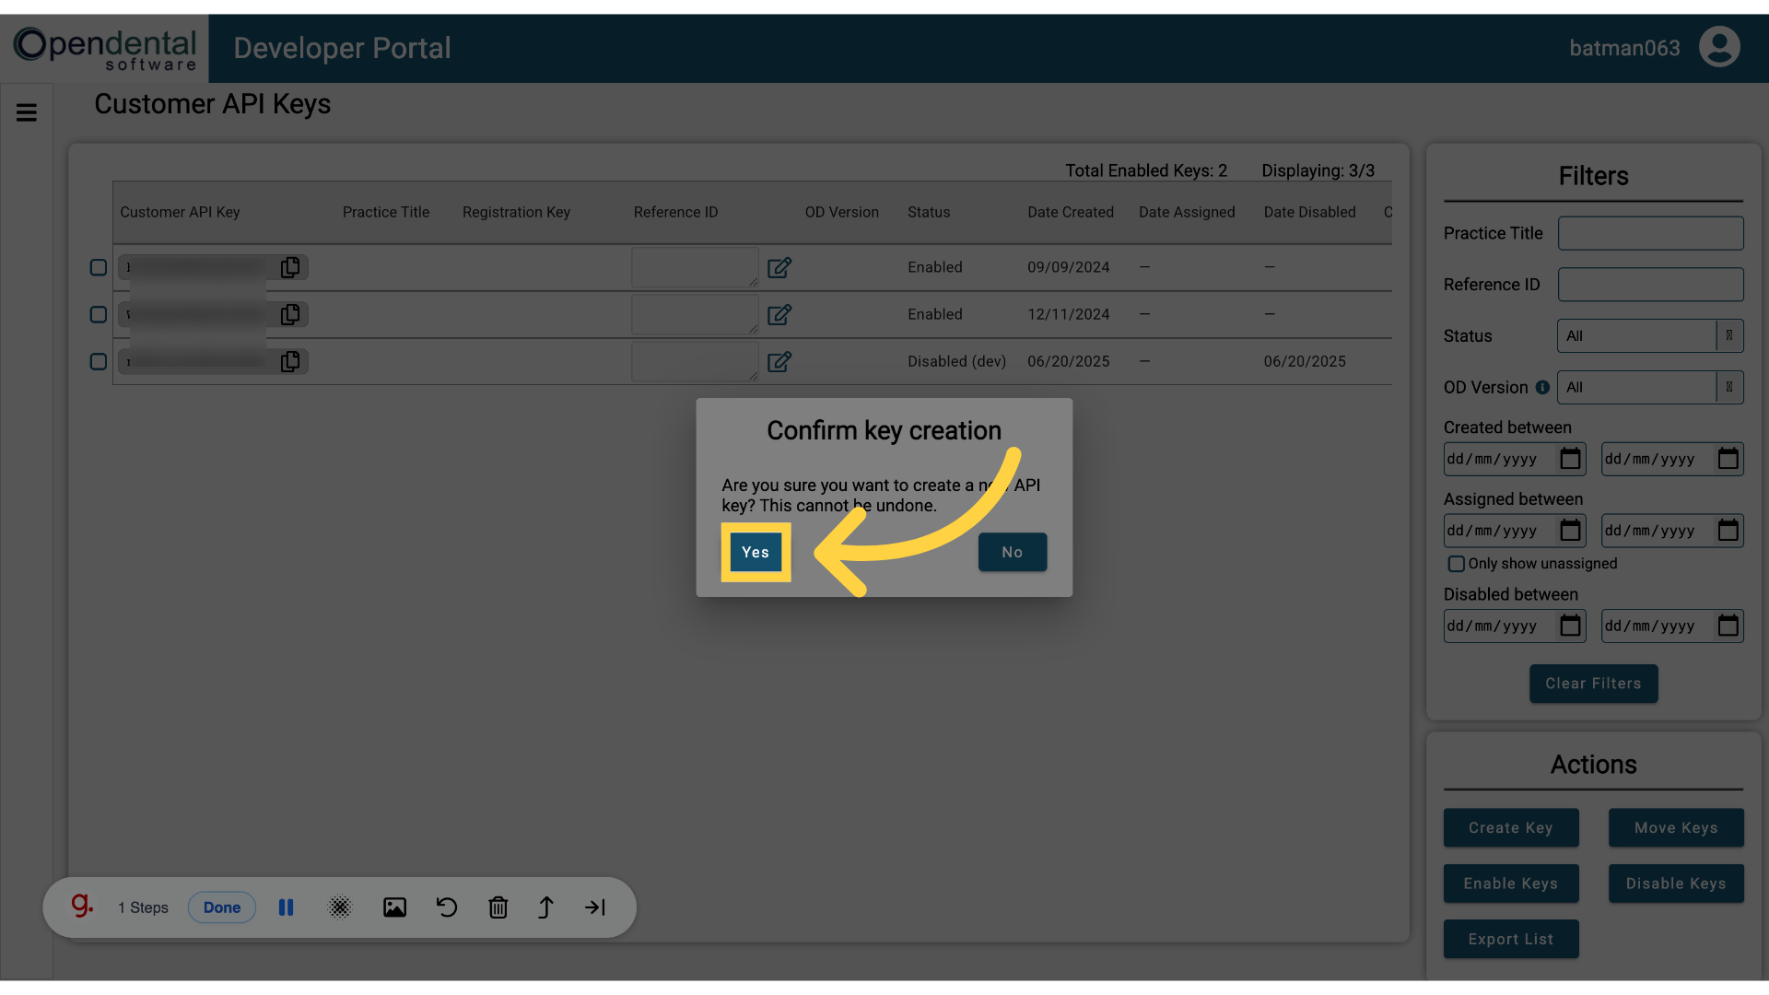
Task: Confirm key creation with Yes
Action: pyautogui.click(x=756, y=552)
